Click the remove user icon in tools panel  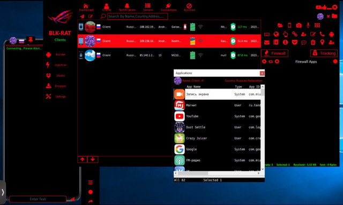[332, 42]
